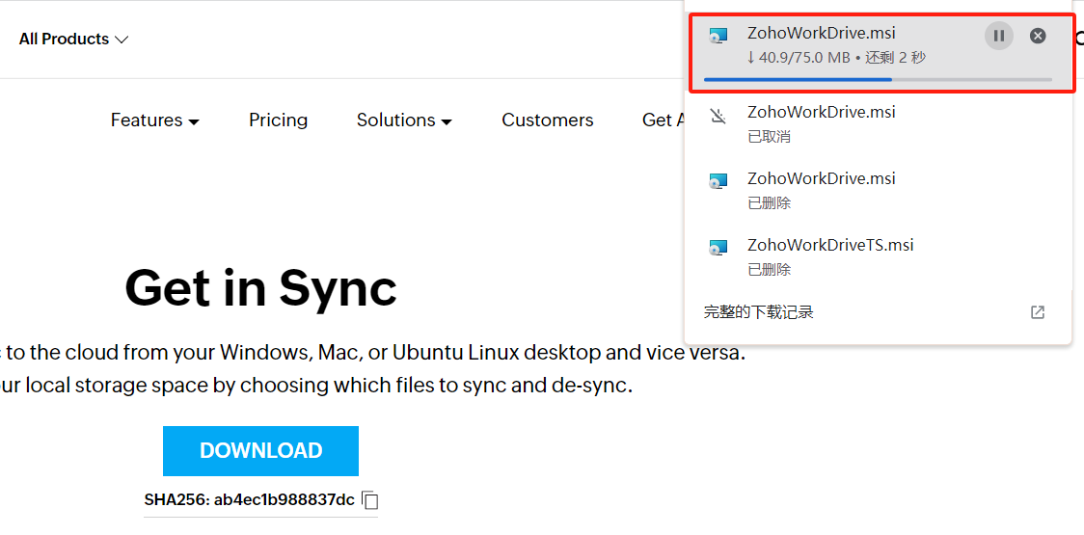Cancel the in-progress ZohoWorkDrive.msi download
Screen dimensions: 1084x535
pos(1038,36)
